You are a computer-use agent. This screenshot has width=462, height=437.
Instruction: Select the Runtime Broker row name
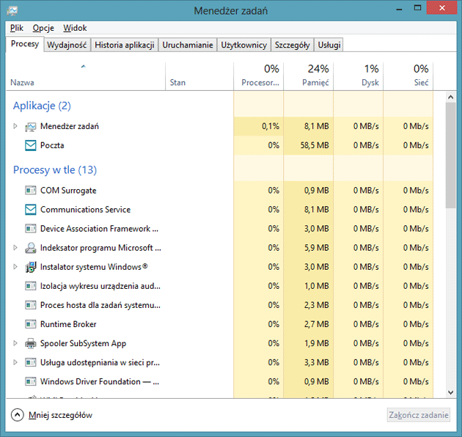click(68, 324)
